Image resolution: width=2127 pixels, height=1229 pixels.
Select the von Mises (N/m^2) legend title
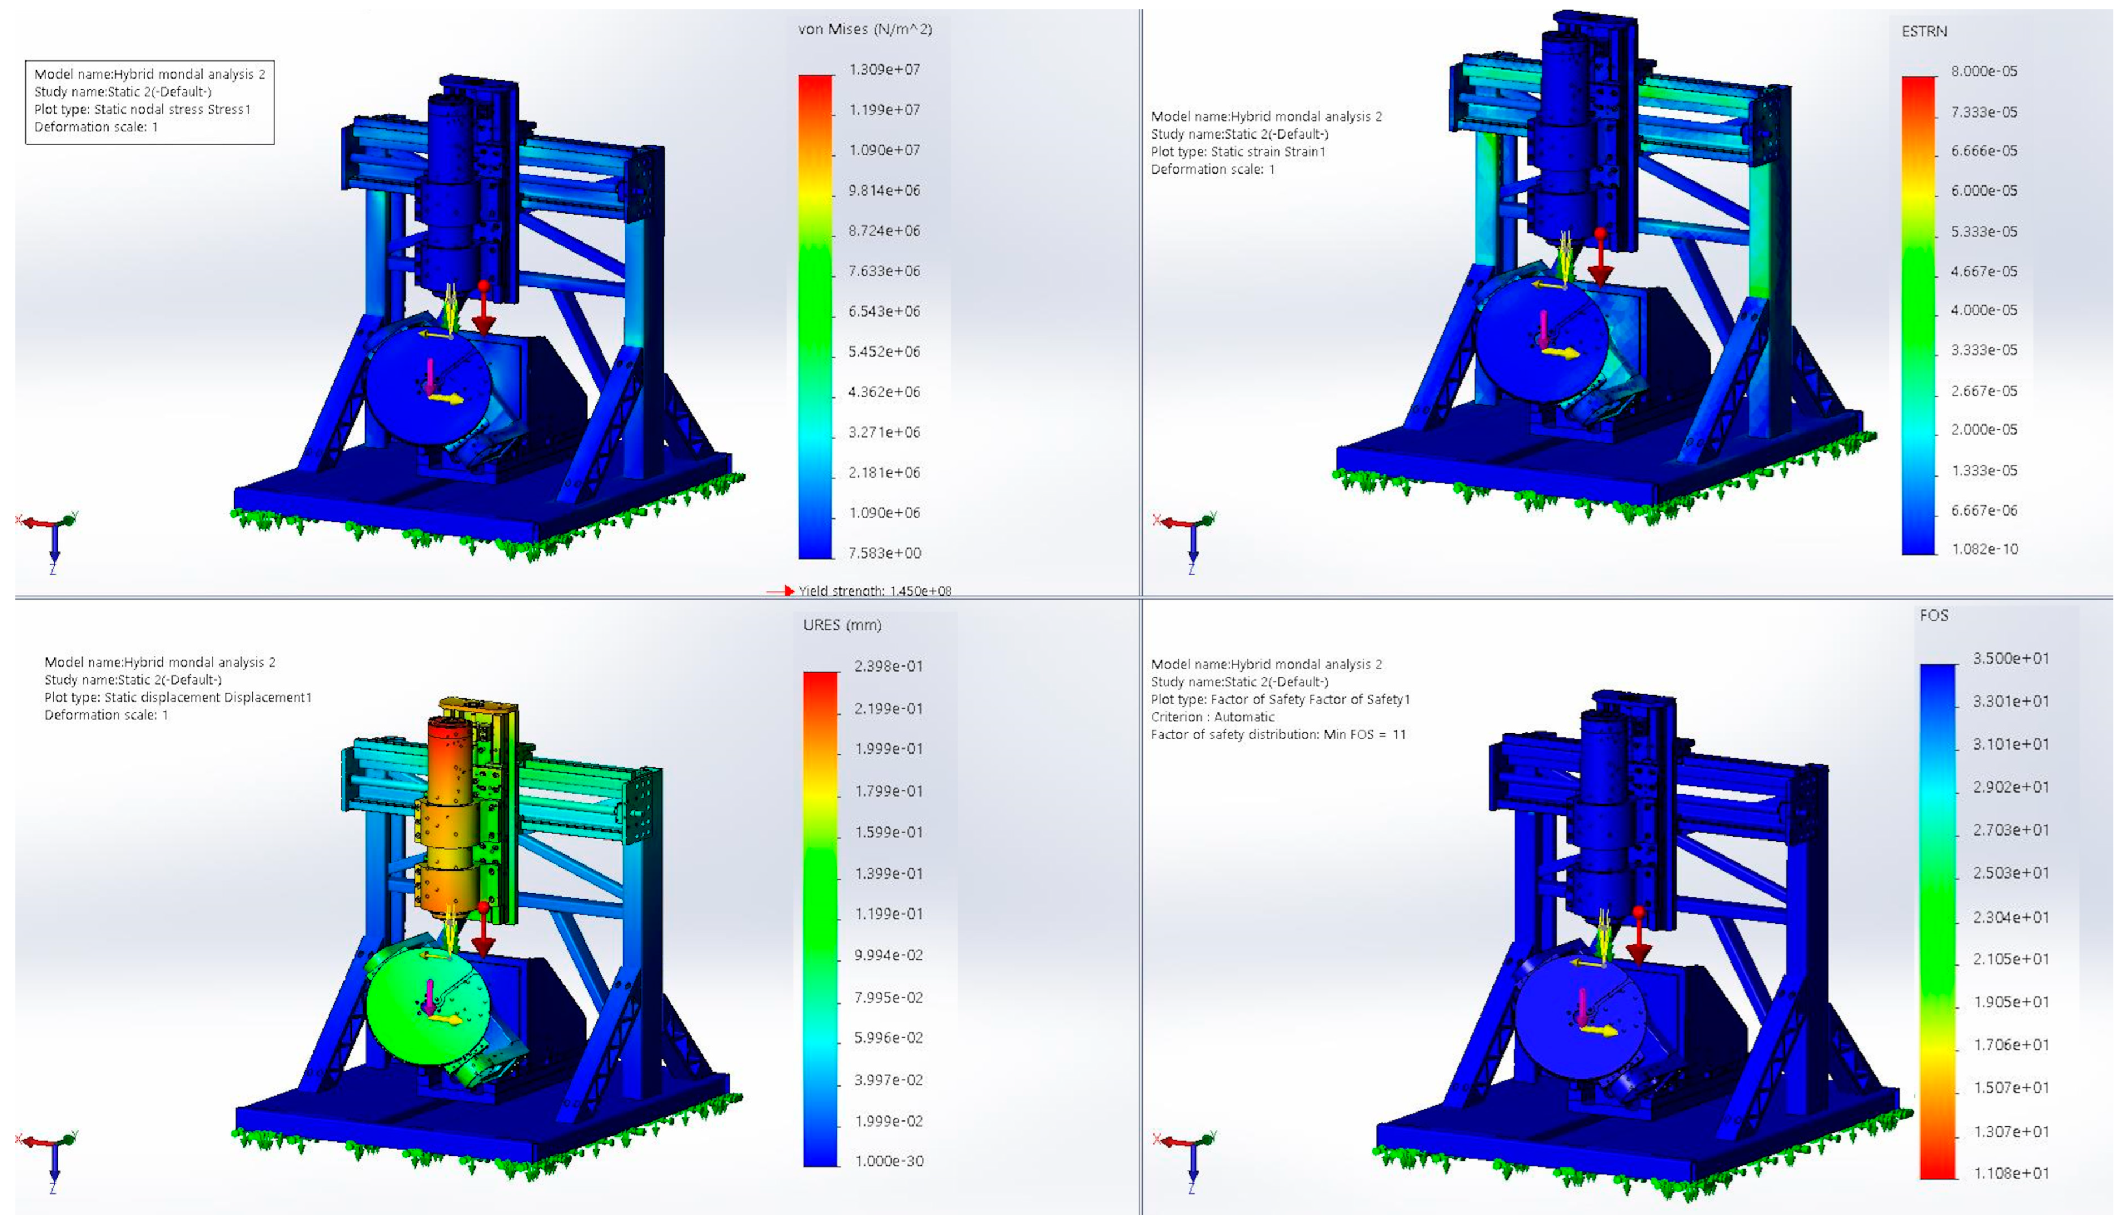pos(864,29)
